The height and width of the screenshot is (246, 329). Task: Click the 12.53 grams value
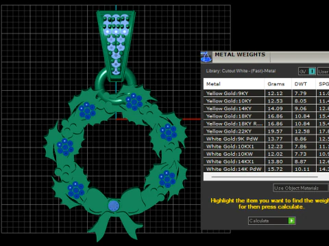click(x=275, y=101)
